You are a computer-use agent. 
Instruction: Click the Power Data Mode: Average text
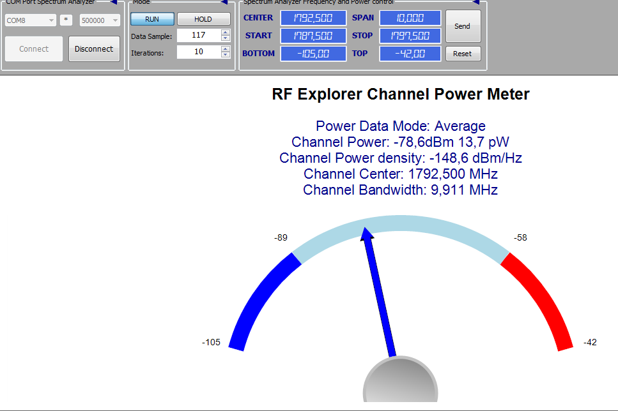click(x=401, y=126)
